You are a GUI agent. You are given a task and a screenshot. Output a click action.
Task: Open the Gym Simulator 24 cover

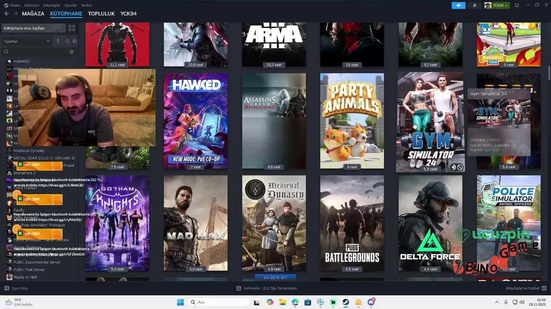[x=430, y=122]
